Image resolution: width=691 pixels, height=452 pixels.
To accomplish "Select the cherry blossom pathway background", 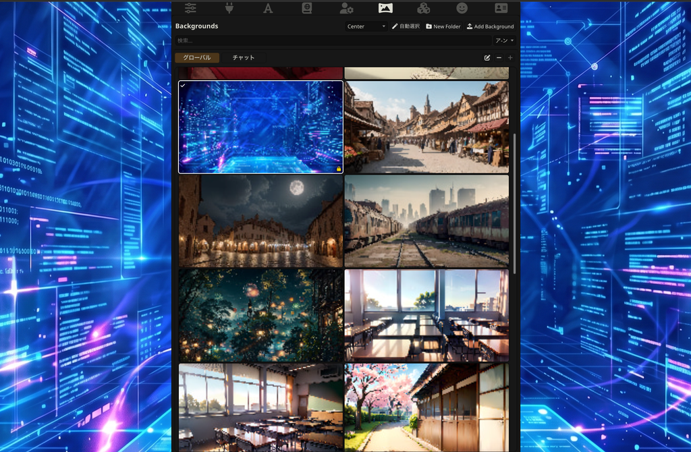I will tap(426, 407).
